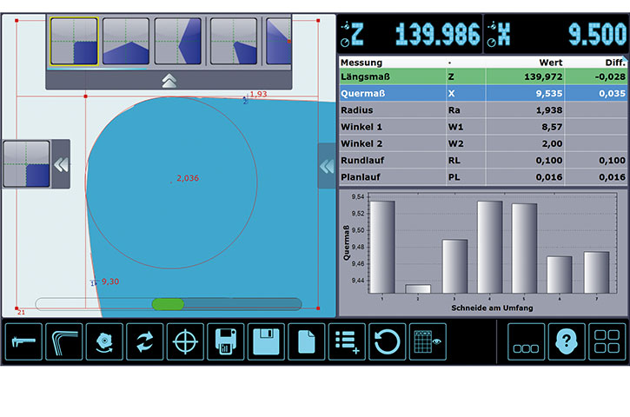Viewport: 630px width, 417px height.
Task: Open help with question mark icon
Action: (567, 342)
